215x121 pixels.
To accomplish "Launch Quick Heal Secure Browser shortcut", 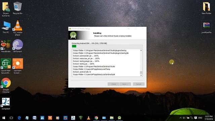I will (6, 66).
